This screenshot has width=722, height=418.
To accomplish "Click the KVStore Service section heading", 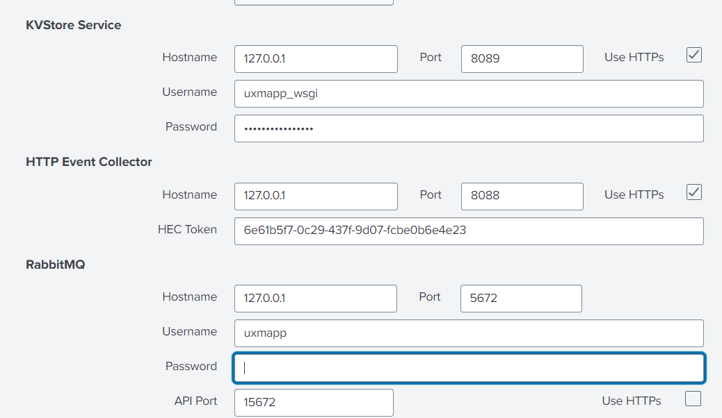I will 73,25.
